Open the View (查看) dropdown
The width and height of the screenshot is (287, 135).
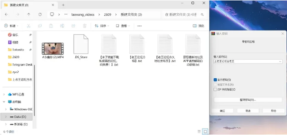coord(123,26)
